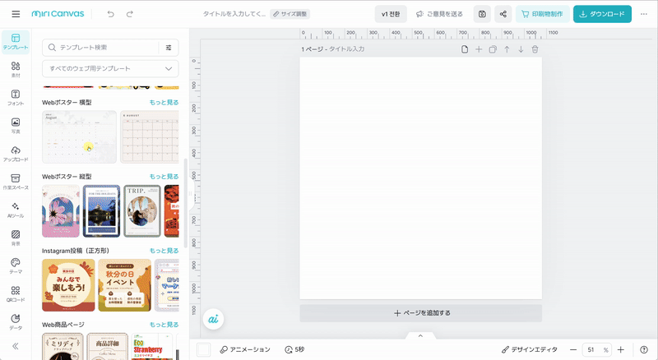Select the beige grid calendar template
The height and width of the screenshot is (360, 658).
coord(150,136)
